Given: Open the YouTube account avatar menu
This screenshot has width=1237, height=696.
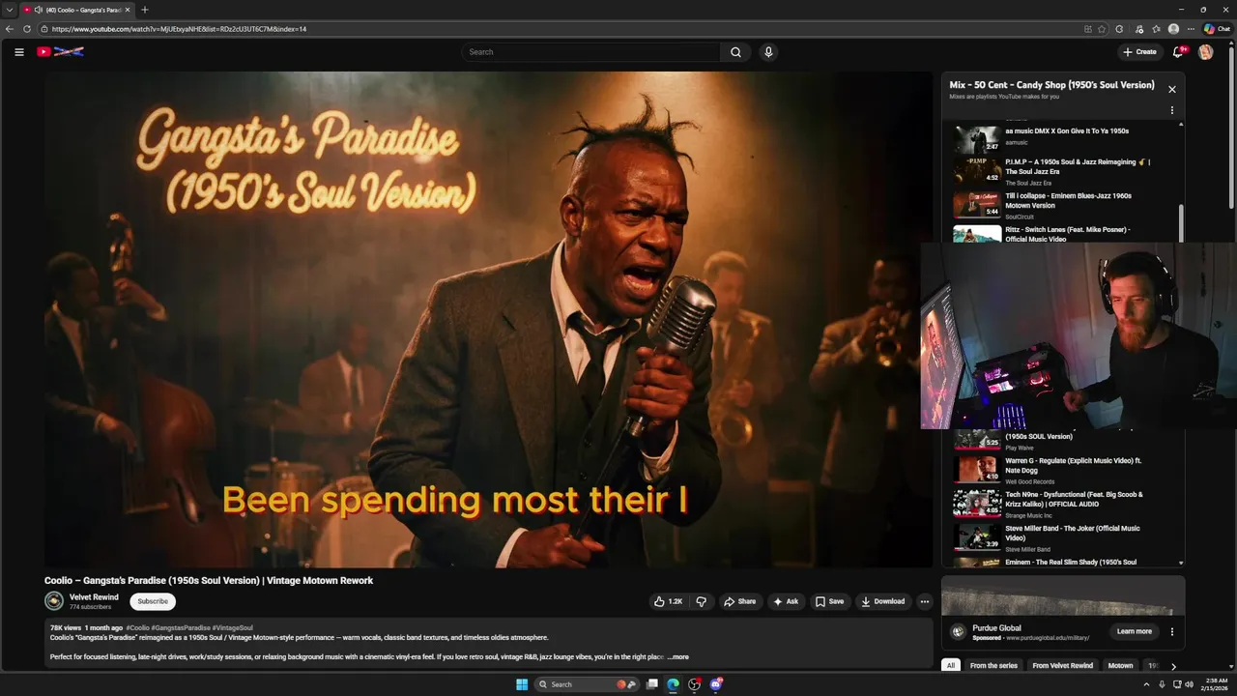Looking at the screenshot, I should pyautogui.click(x=1205, y=52).
